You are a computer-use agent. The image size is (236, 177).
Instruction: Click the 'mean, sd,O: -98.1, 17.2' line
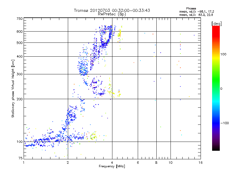[196, 12]
